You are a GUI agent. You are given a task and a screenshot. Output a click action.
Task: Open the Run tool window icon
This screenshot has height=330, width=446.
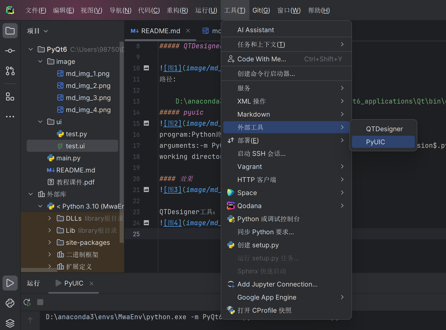tap(10, 283)
